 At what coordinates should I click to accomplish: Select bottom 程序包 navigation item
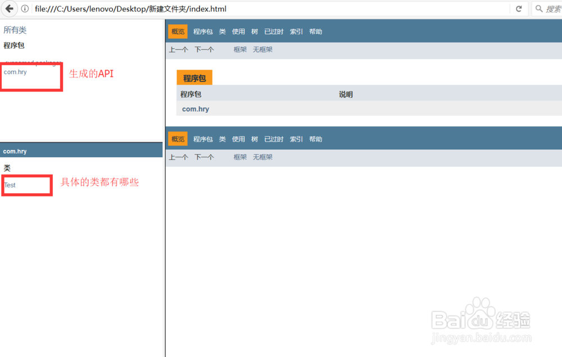pos(203,139)
